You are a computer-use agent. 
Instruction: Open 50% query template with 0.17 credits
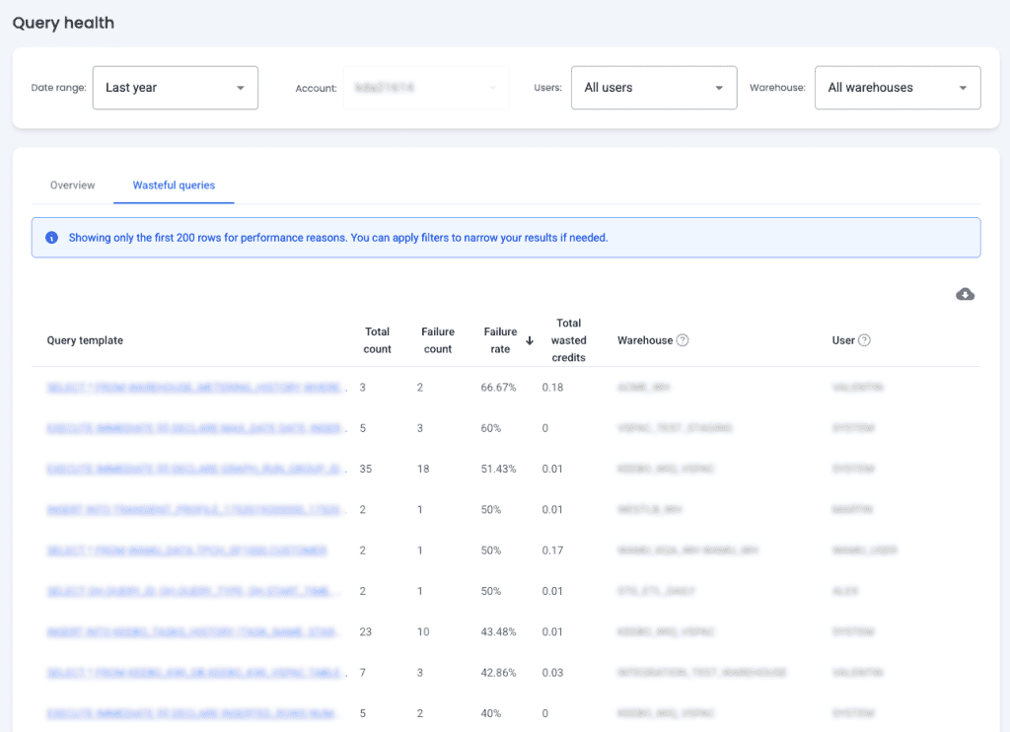[x=186, y=550]
